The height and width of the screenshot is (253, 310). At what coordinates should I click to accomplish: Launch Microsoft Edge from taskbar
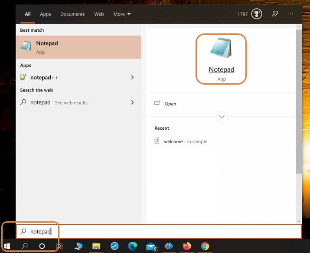[x=133, y=246]
